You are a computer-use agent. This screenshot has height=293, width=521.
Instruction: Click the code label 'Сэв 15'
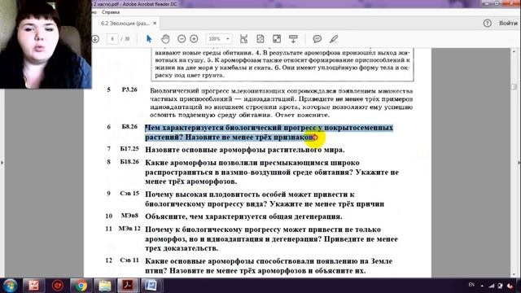129,194
